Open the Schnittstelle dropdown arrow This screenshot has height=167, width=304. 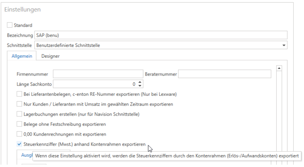point(283,45)
